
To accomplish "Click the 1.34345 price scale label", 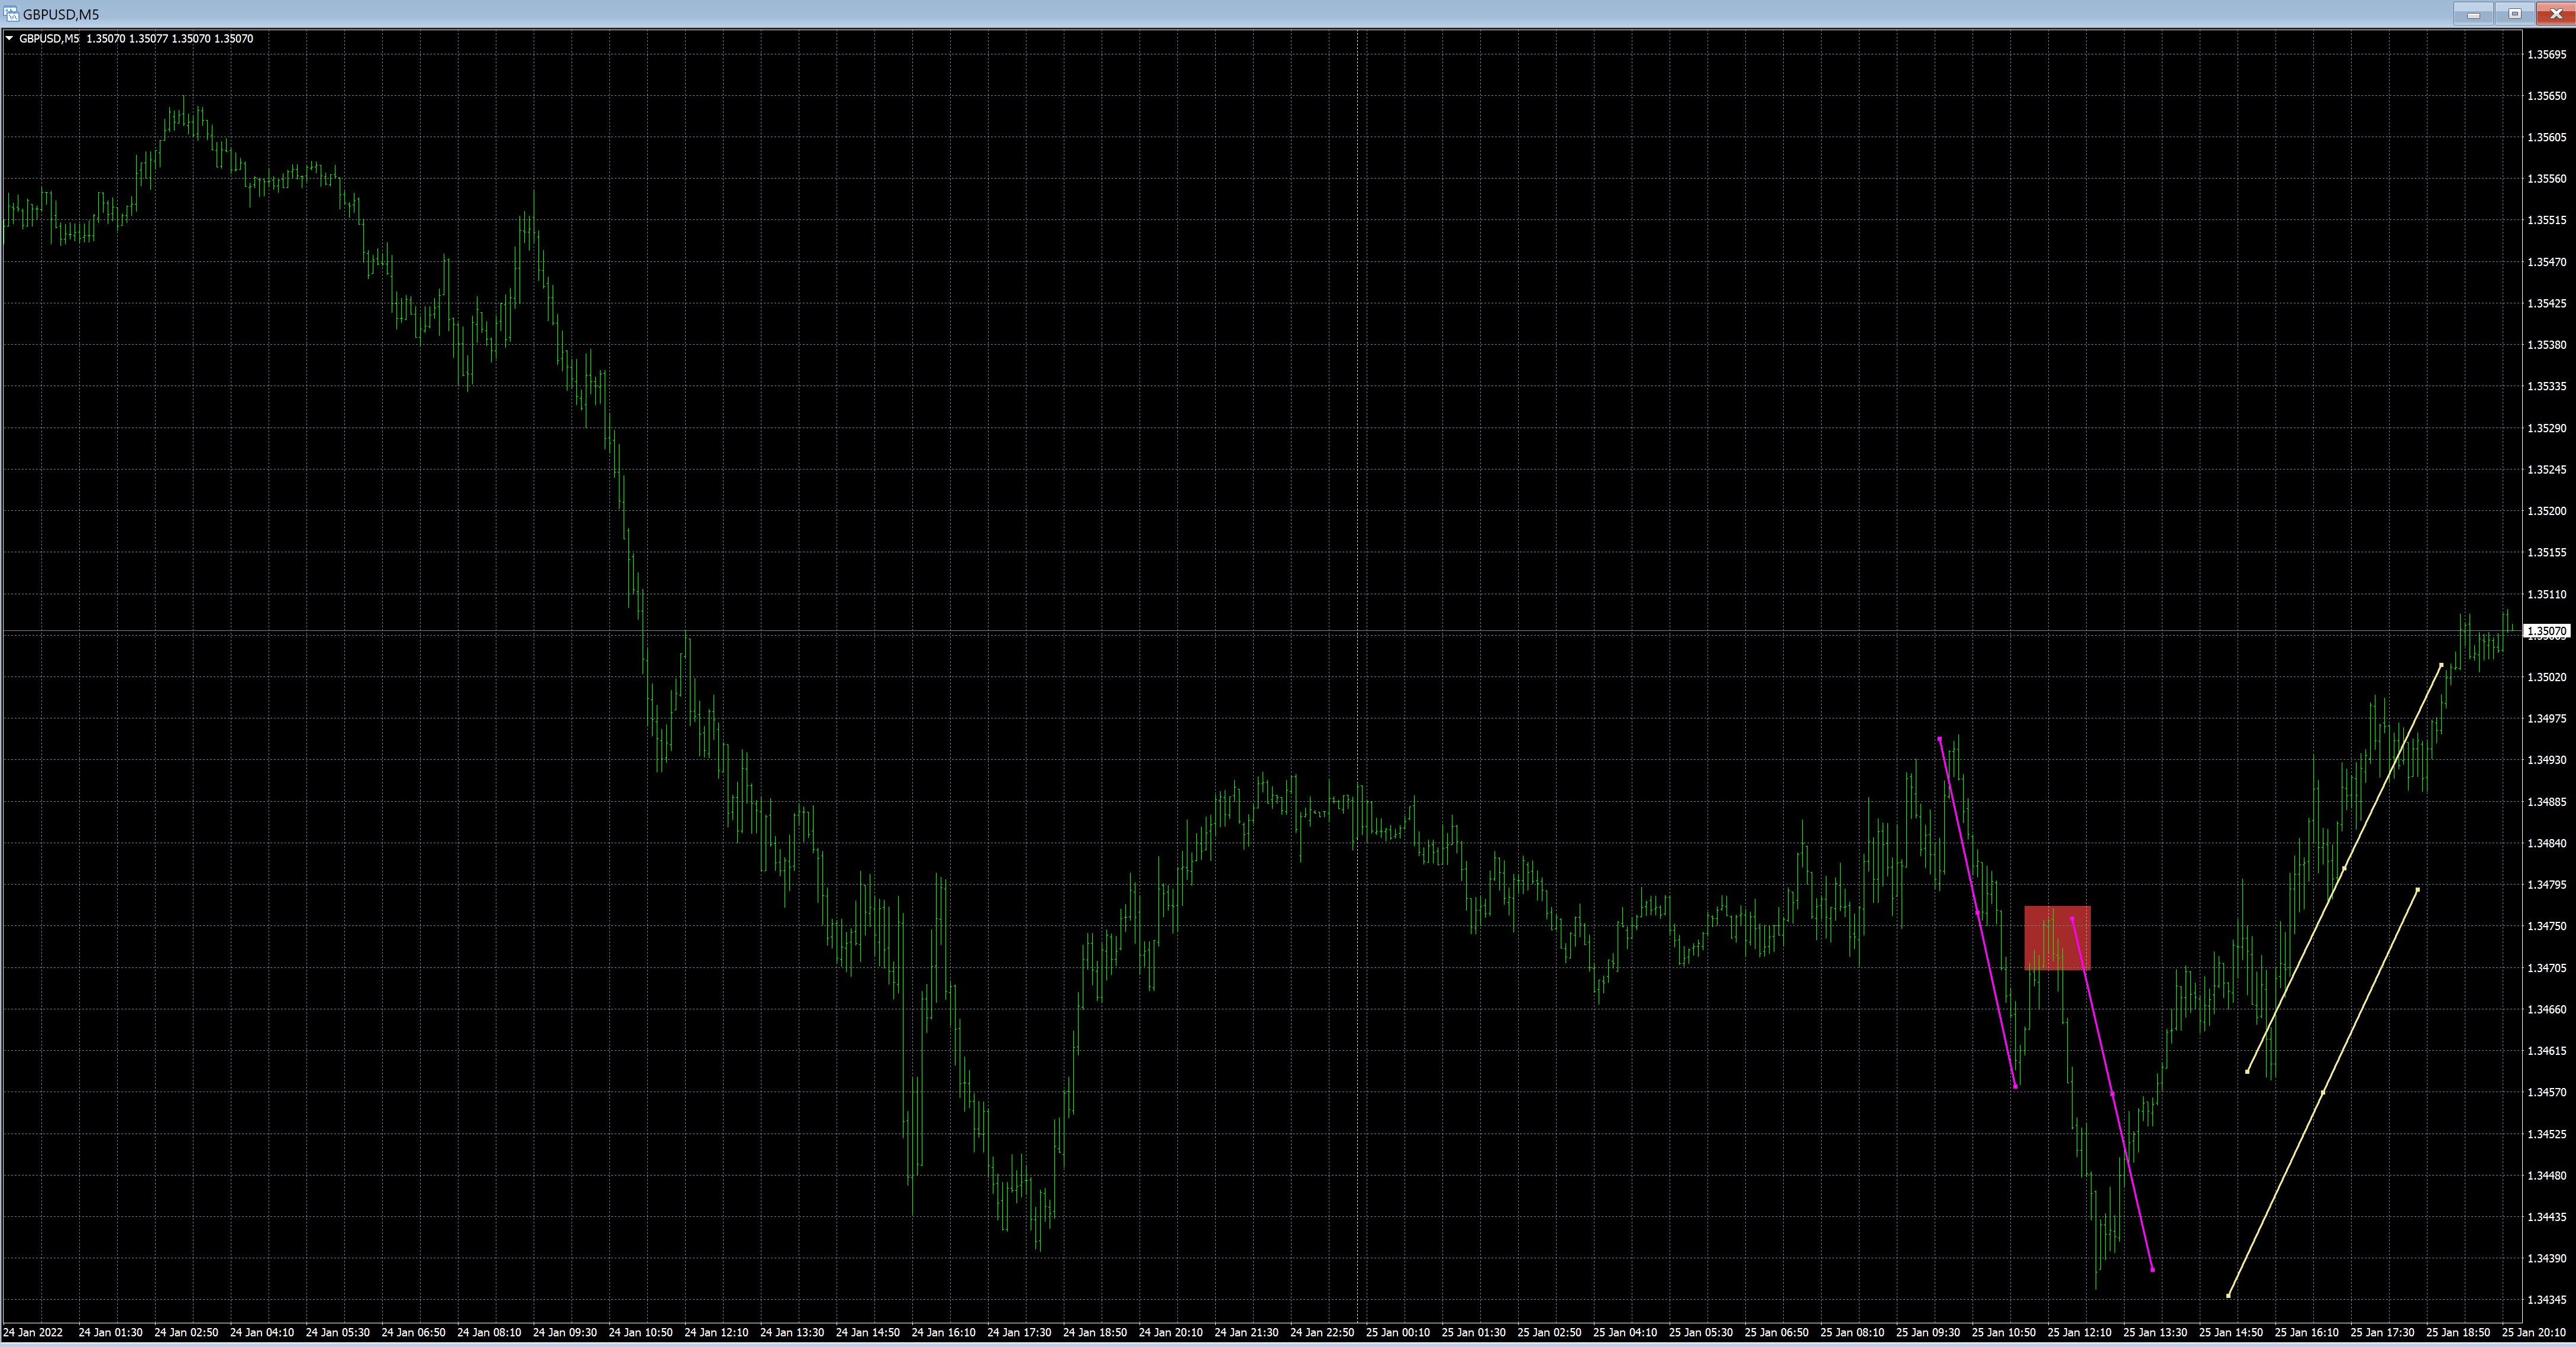I will pyautogui.click(x=2546, y=1300).
